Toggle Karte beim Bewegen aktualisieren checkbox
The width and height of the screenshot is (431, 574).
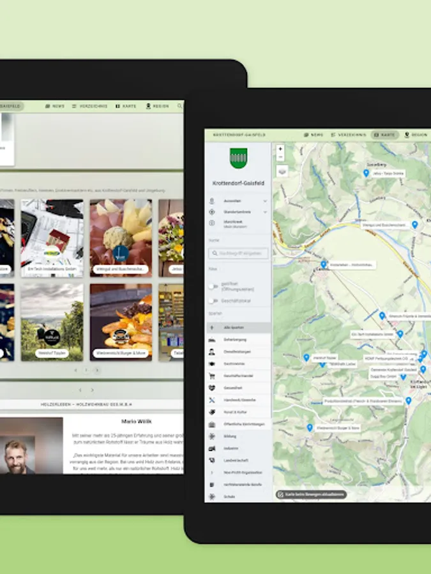pyautogui.click(x=281, y=494)
